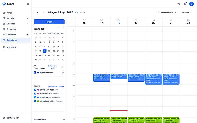Click the EvaAI logo

[8, 4]
